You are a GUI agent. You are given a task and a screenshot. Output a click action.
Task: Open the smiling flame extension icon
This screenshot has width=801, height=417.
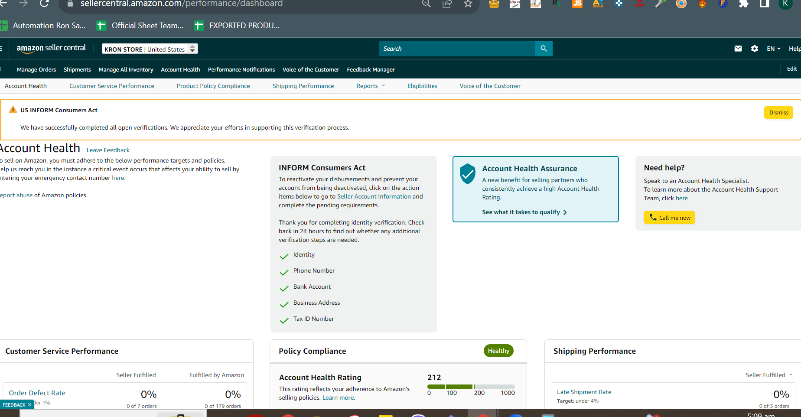702,4
